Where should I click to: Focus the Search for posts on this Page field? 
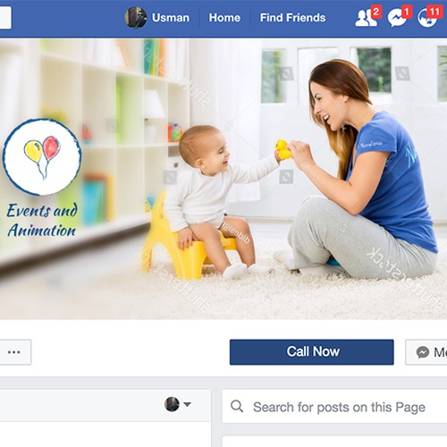click(x=334, y=406)
